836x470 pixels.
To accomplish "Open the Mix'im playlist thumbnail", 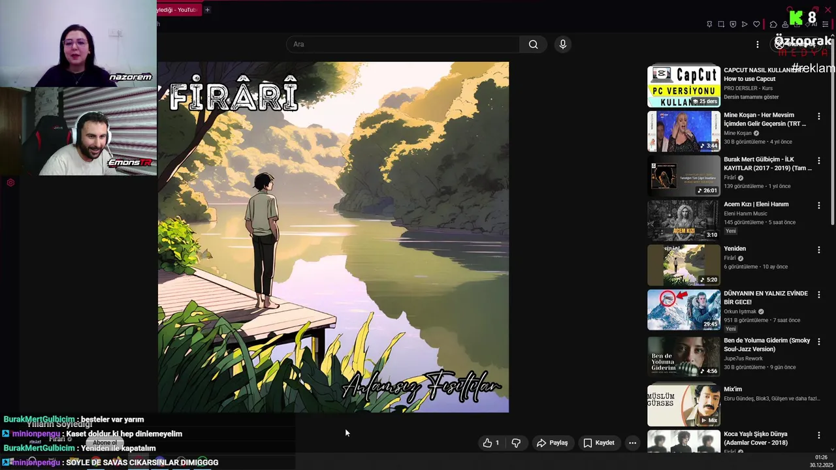I will (684, 405).
